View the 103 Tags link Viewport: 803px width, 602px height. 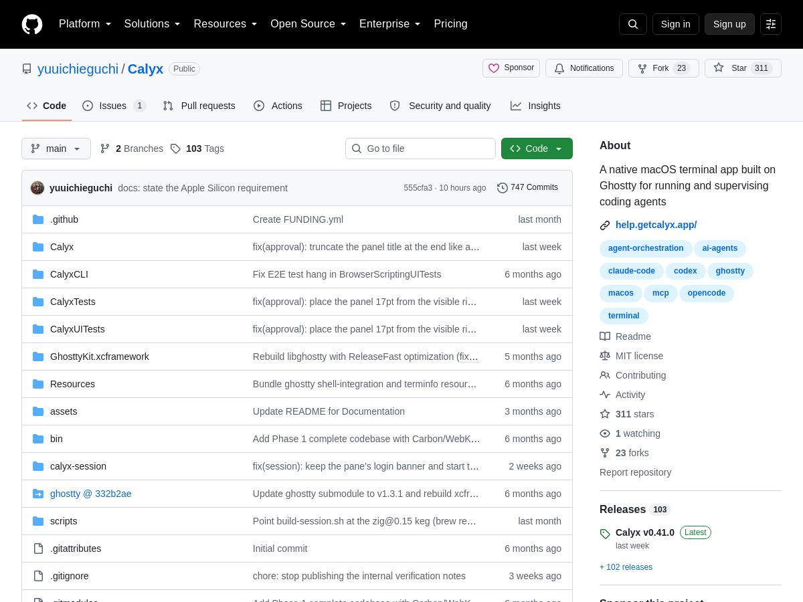(197, 148)
